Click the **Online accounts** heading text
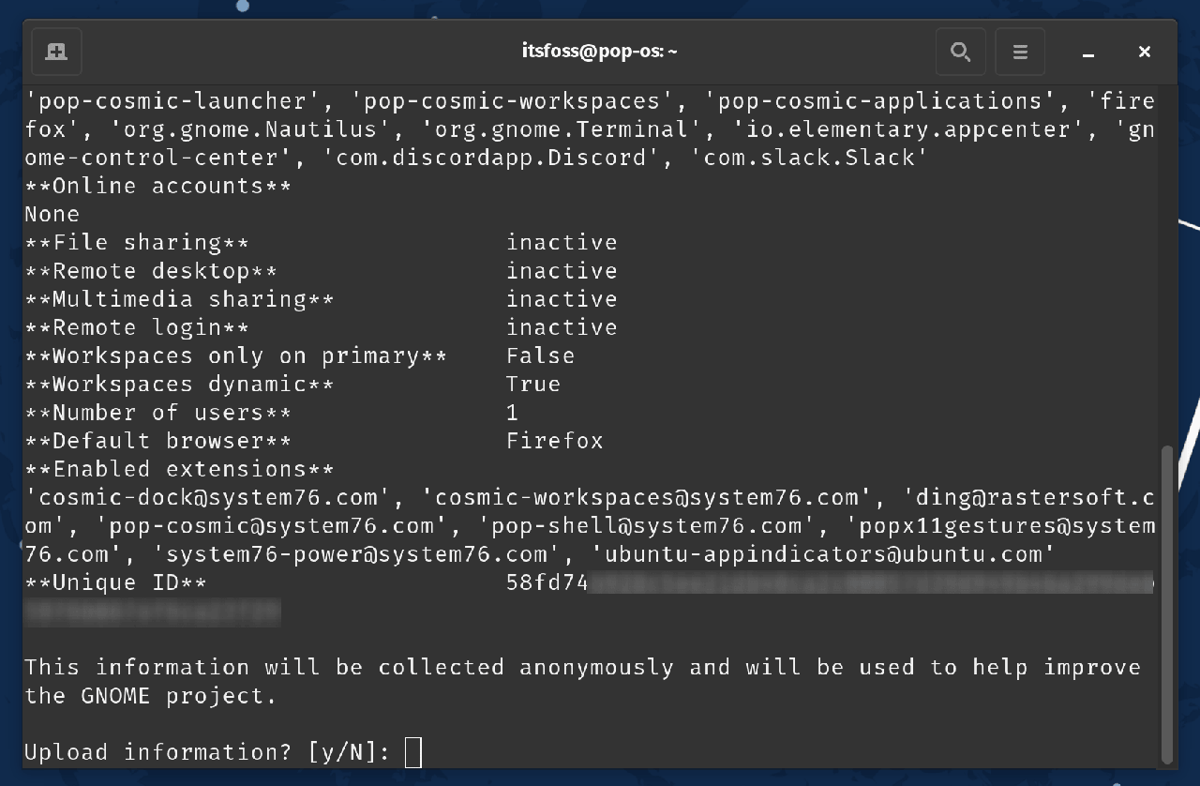The width and height of the screenshot is (1200, 786). (x=157, y=186)
